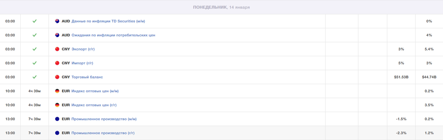Click green checkmark in Ожидания по инфляции row
Viewport: 443px width, 140px height.
click(x=34, y=35)
